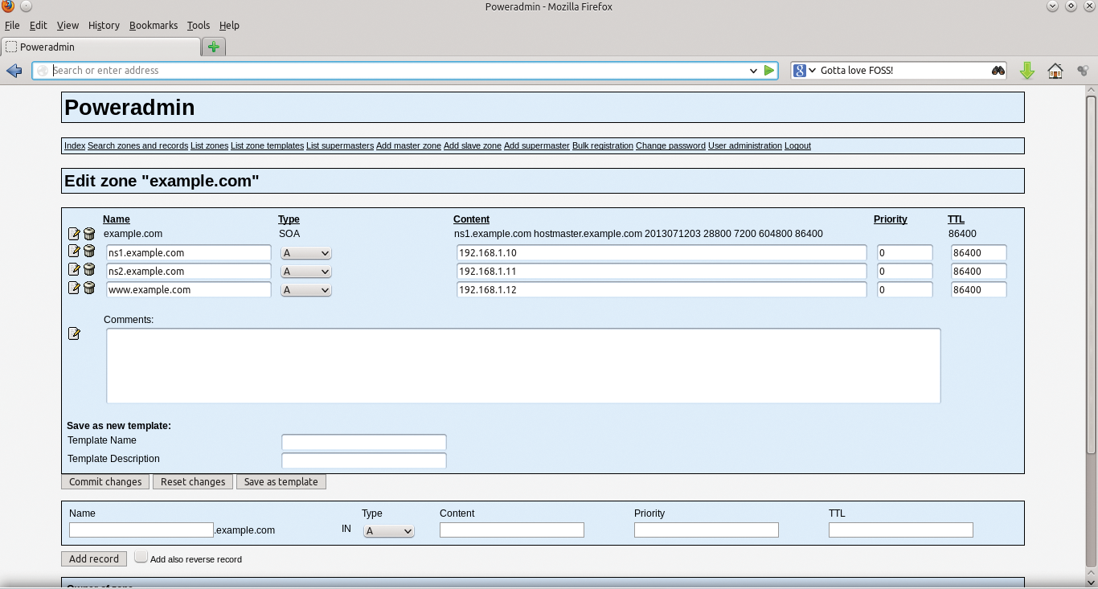Screen dimensions: 1098x589
Task: Click trash icon for ns2.example.com record
Action: click(89, 270)
